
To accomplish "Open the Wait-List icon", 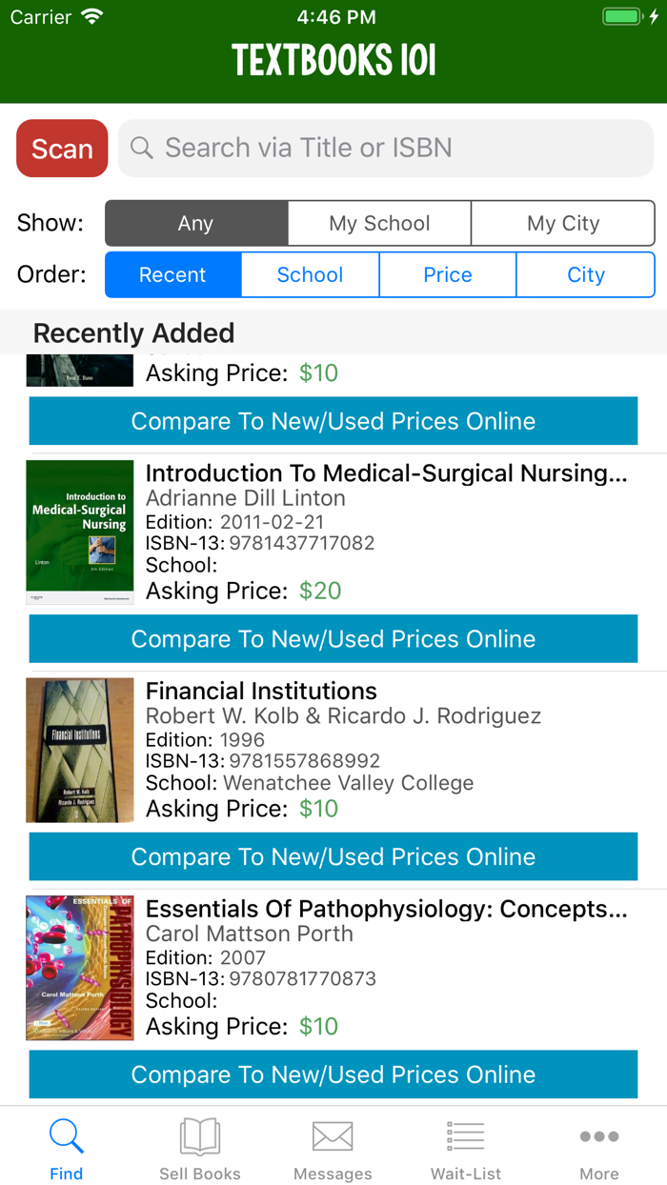I will (466, 1136).
